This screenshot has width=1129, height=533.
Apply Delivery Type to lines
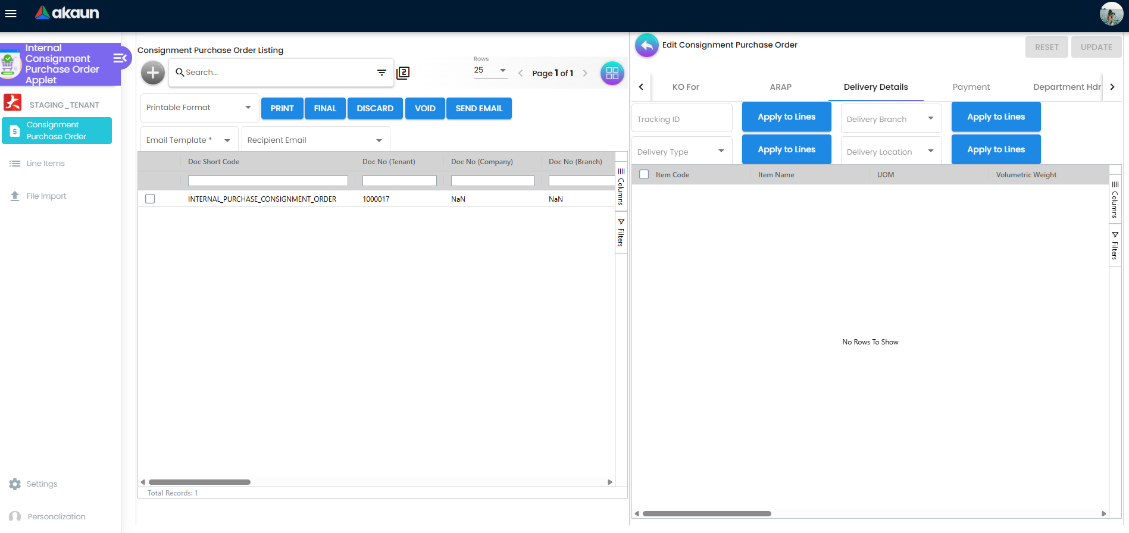coord(786,149)
